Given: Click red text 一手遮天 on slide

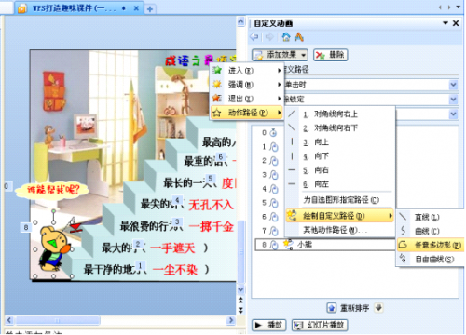Looking at the screenshot, I should tap(172, 248).
